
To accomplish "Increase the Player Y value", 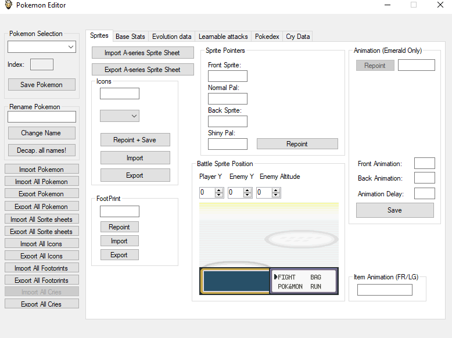I will pyautogui.click(x=219, y=190).
